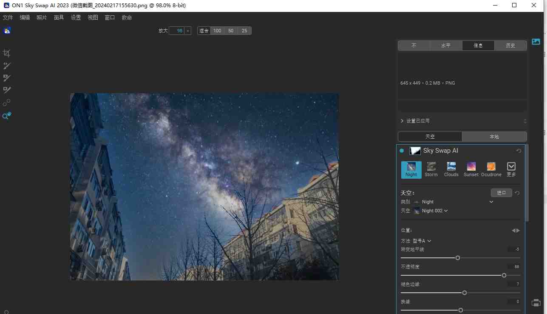Select the Sky Swap AI tool
The height and width of the screenshot is (314, 547).
(7, 115)
